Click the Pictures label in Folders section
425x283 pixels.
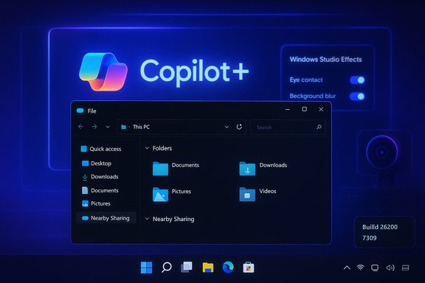182,191
